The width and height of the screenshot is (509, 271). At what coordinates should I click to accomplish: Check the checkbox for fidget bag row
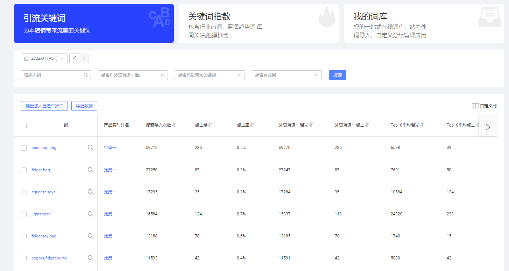[x=23, y=170]
